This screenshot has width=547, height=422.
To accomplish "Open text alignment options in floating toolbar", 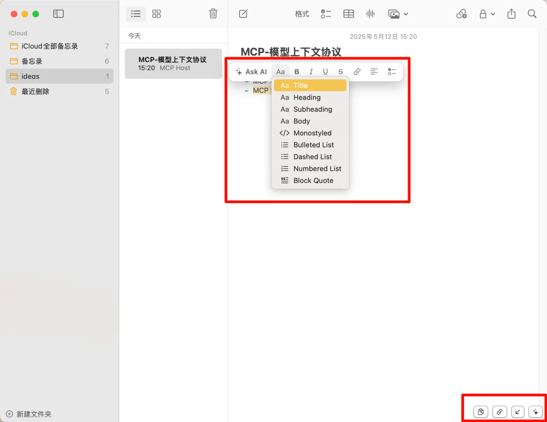I will click(374, 72).
